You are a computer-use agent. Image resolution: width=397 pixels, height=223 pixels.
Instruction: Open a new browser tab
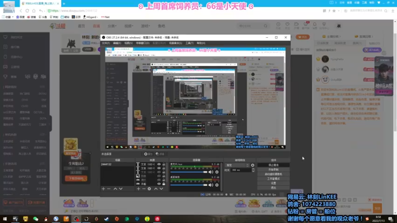click(x=64, y=3)
